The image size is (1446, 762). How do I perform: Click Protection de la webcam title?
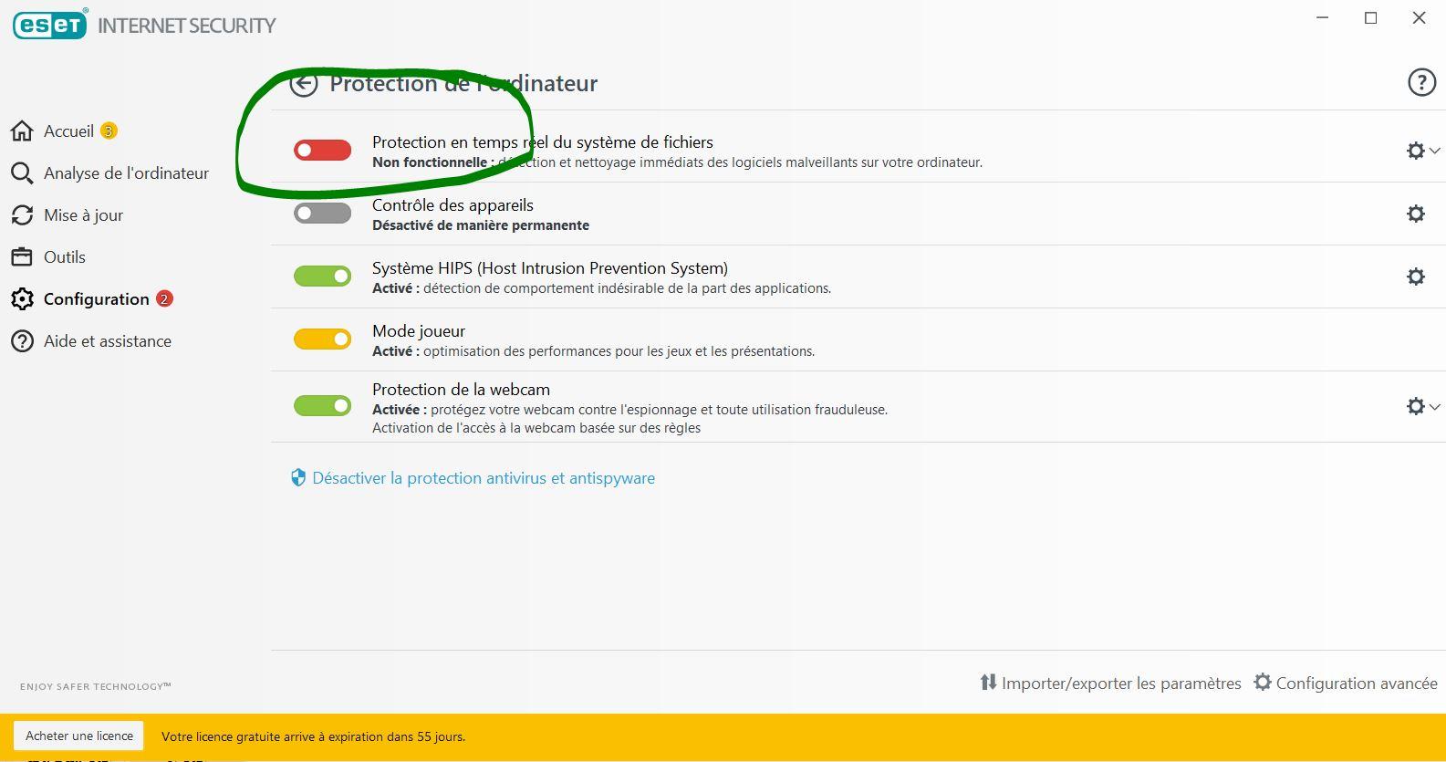click(461, 390)
